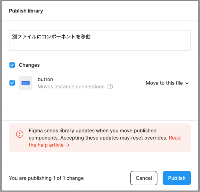
Task: Select the button component name
Action: tap(45, 80)
